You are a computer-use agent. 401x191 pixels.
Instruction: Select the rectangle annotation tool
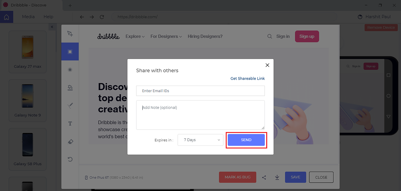click(70, 52)
